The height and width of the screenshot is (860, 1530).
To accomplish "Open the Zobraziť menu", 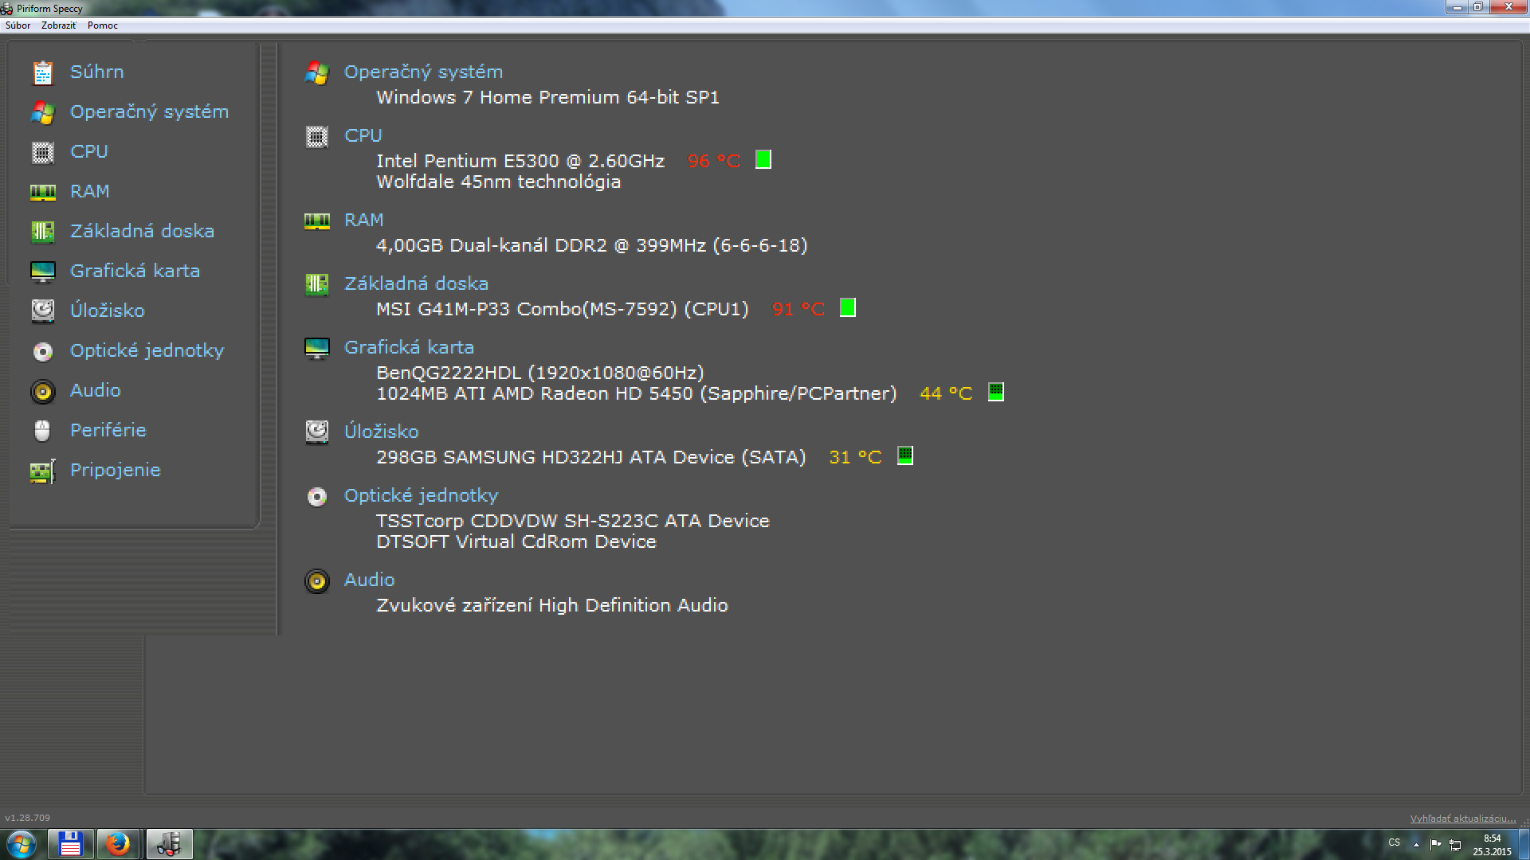I will [x=58, y=25].
